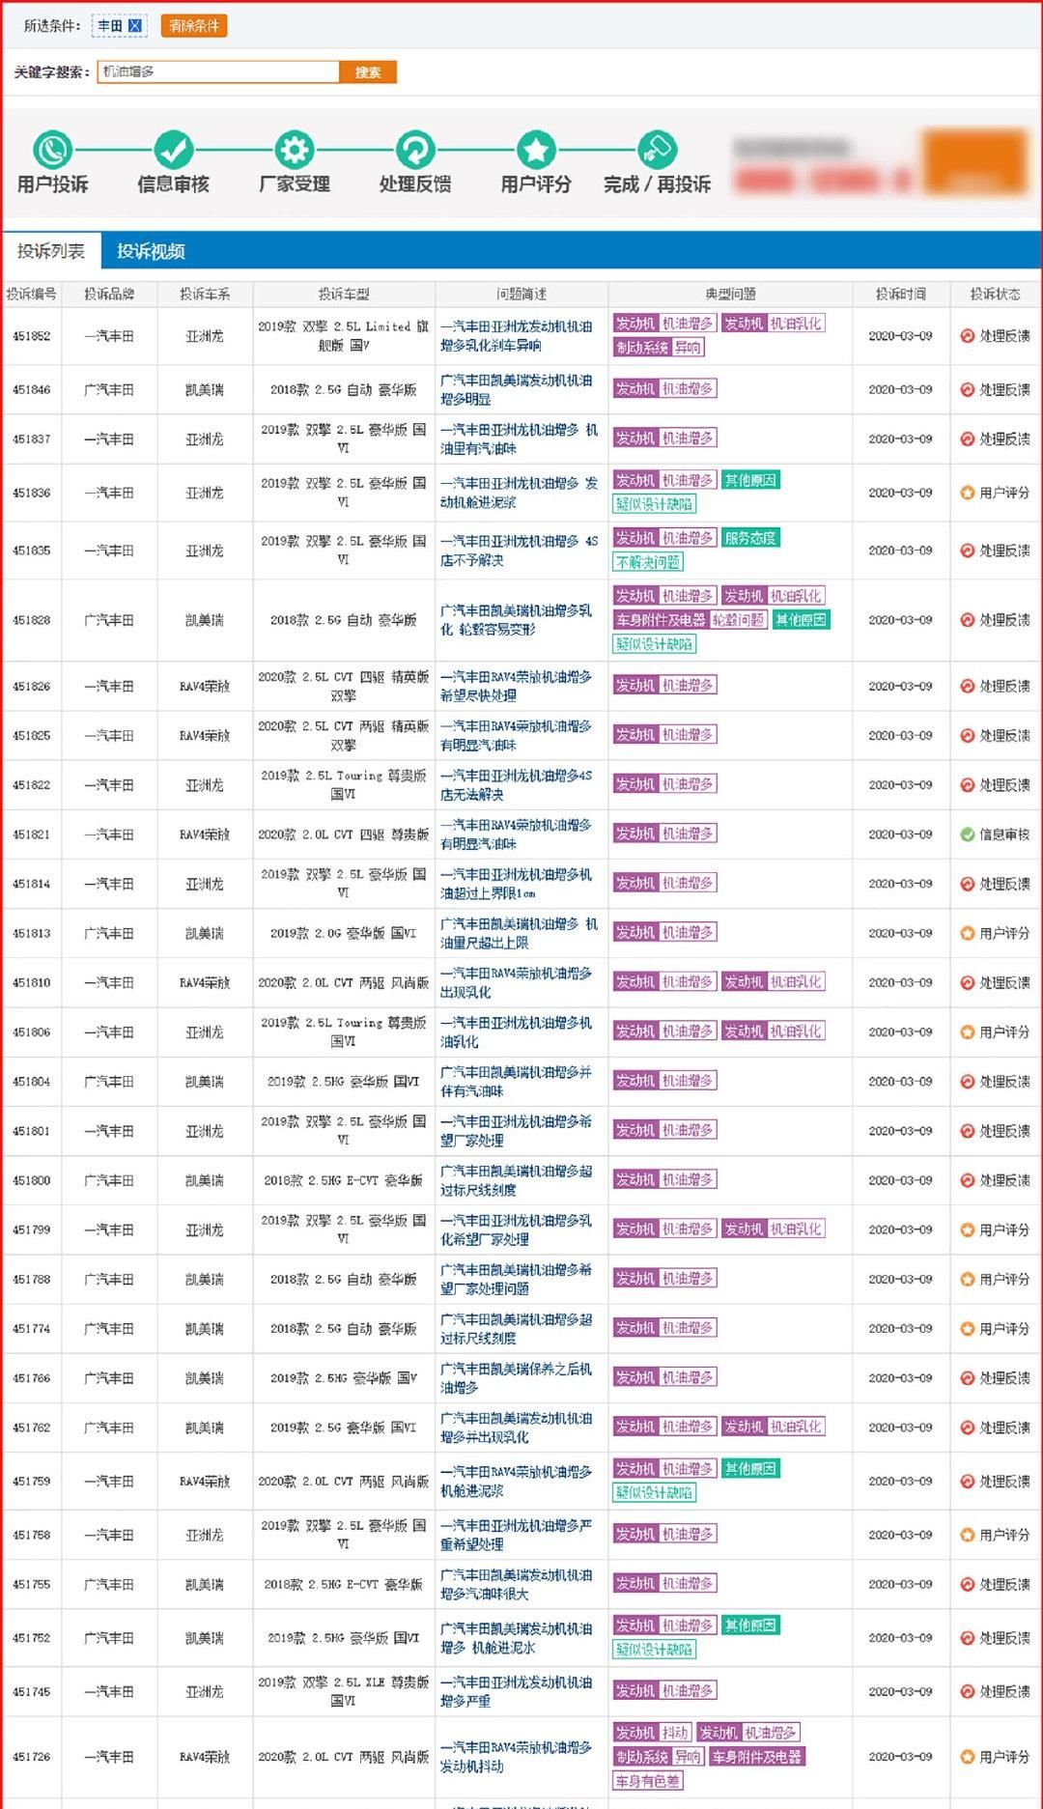Open complaint 451837 about 机油里有汽油味
The width and height of the screenshot is (1043, 1809).
click(519, 438)
